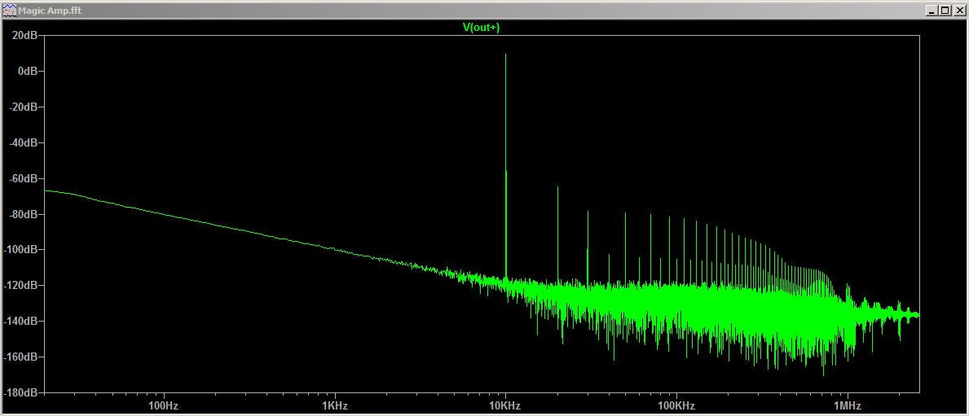Click the peak of the 10KHz fundamental spike

(x=505, y=55)
